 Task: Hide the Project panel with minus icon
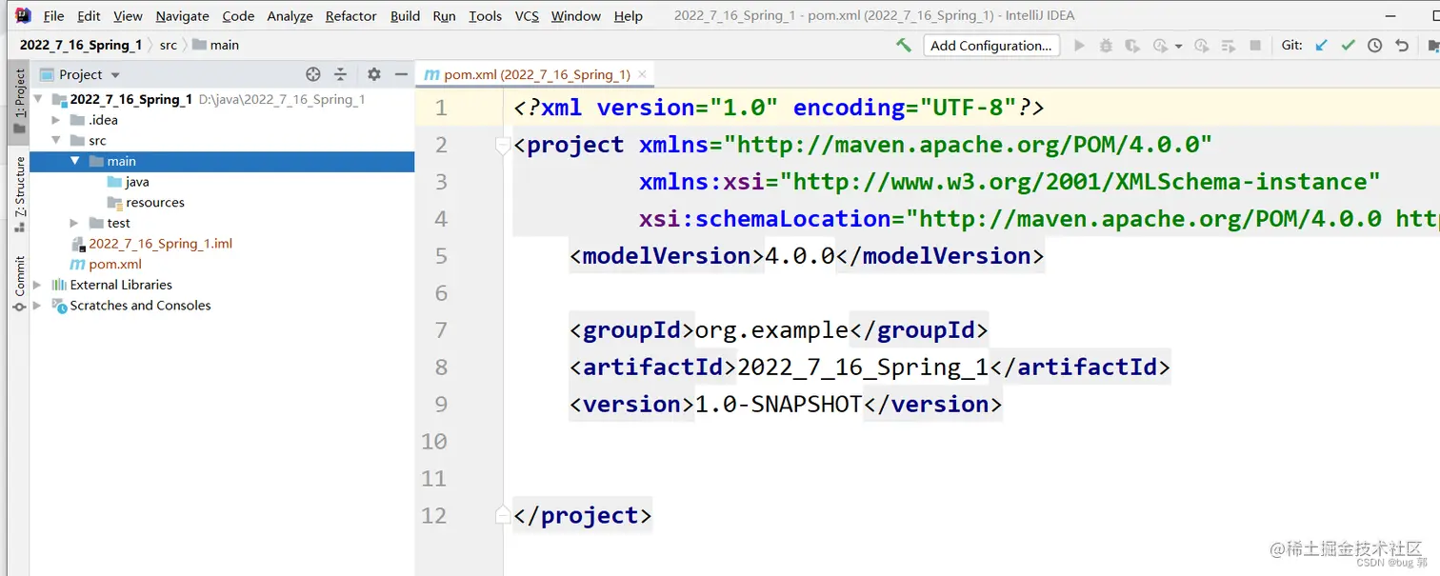coord(401,74)
